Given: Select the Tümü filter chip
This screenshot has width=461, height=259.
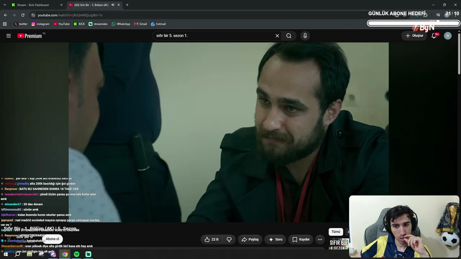Looking at the screenshot, I should 336,232.
